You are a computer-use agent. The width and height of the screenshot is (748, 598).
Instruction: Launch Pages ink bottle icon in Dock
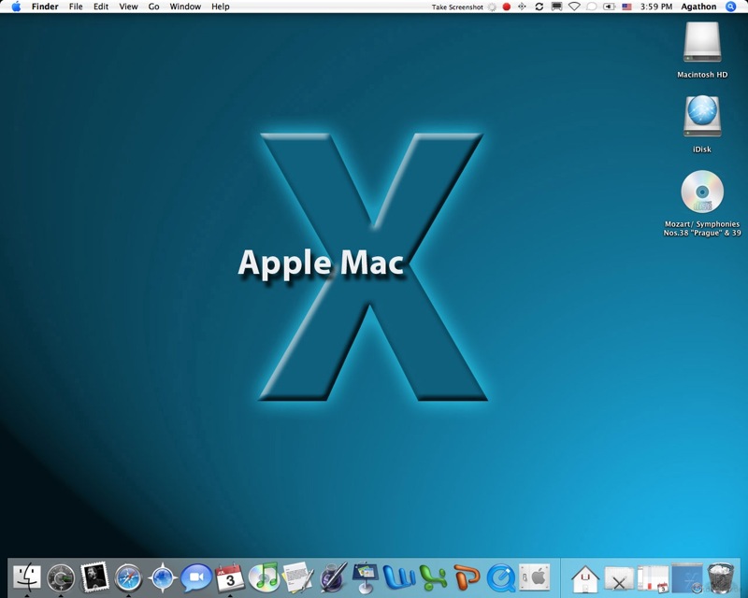333,577
